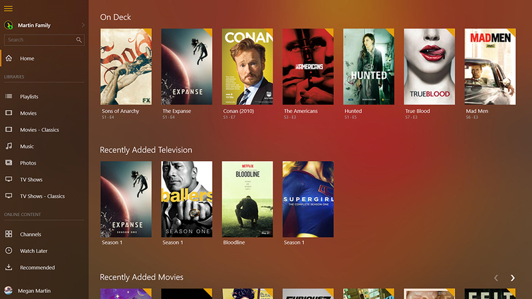Viewport: 532px width, 299px height.
Task: Open the TV Shows library
Action: click(31, 179)
